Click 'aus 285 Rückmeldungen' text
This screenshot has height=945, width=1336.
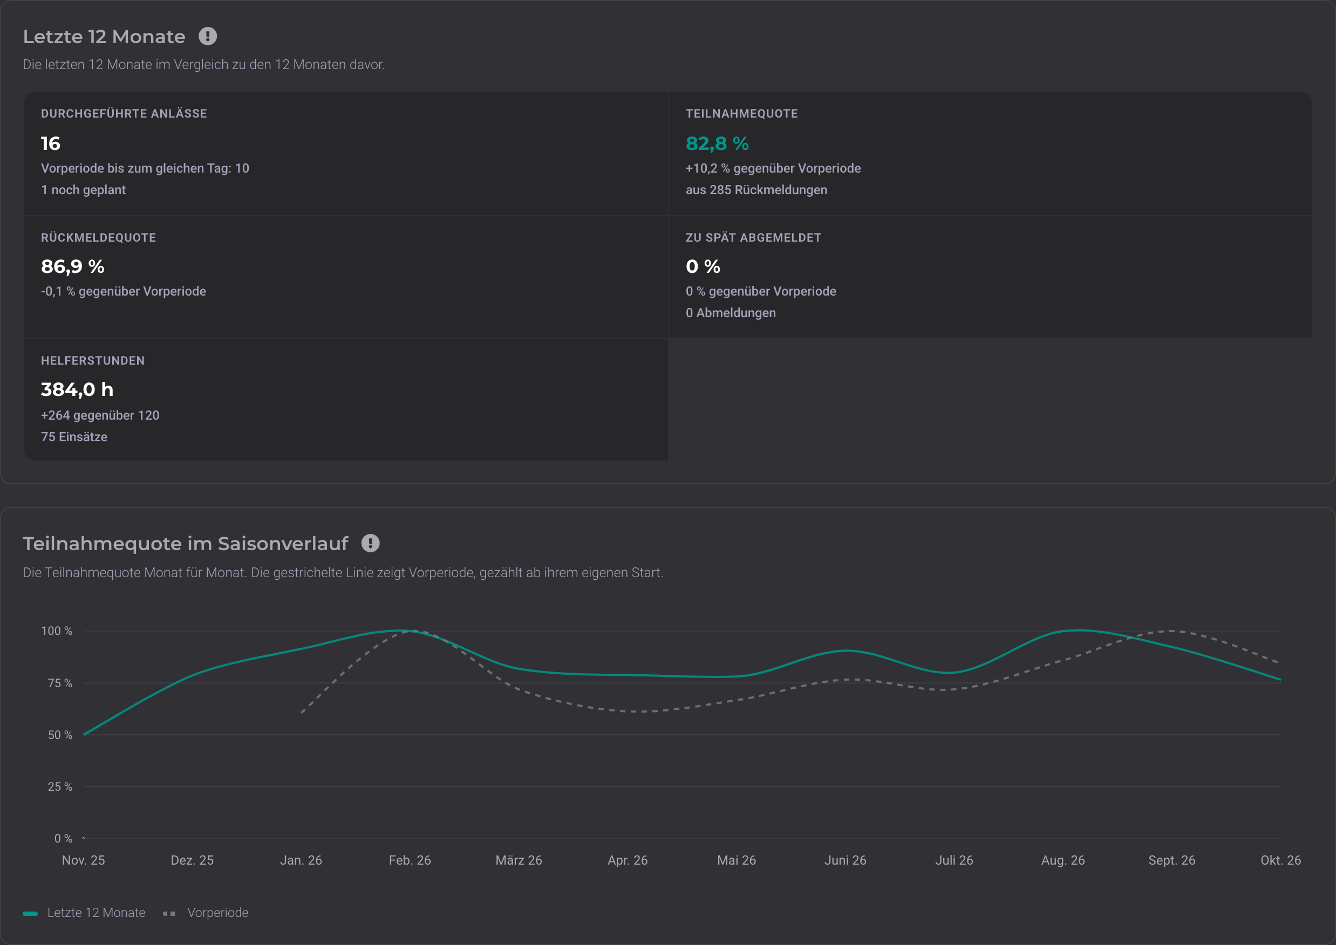click(756, 190)
